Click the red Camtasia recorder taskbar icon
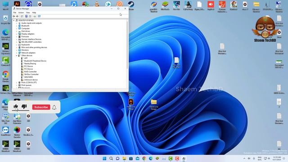This screenshot has width=288, height=162. click(x=177, y=158)
